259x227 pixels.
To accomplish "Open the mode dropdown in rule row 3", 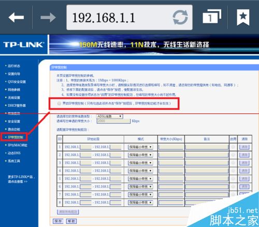I will coord(140,163).
